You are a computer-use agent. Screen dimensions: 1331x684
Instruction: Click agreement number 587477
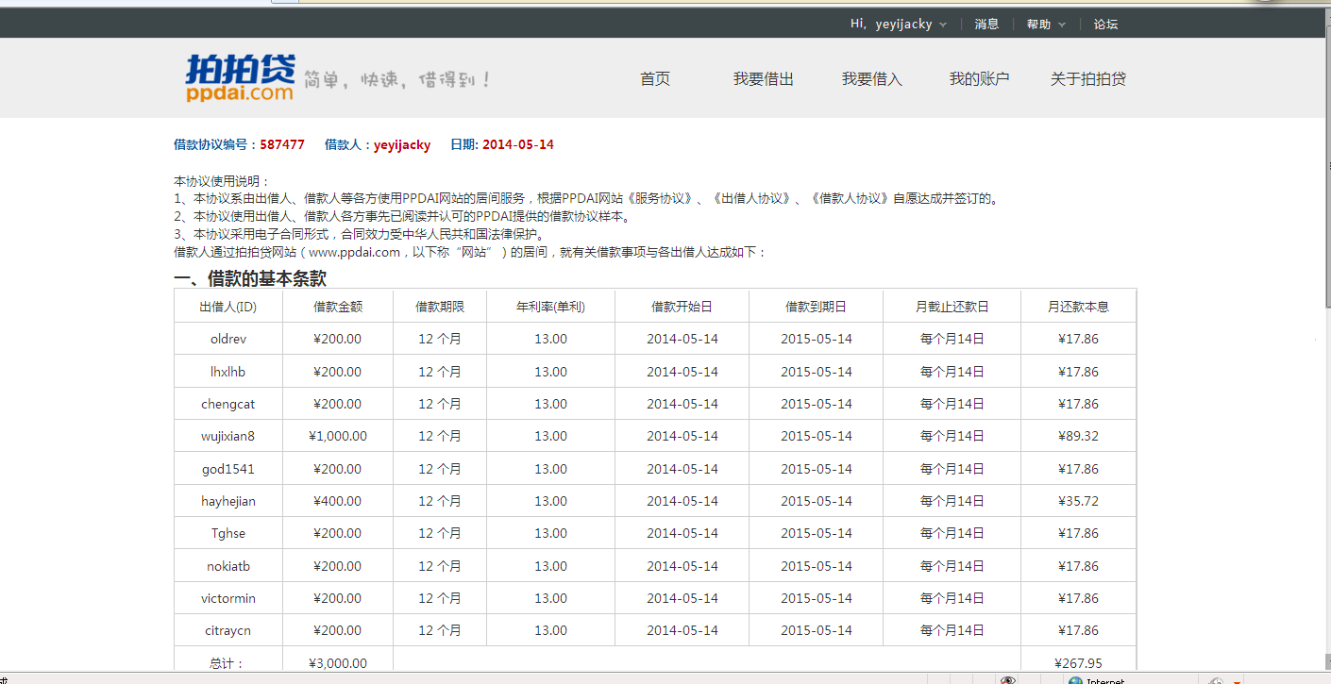tap(282, 144)
